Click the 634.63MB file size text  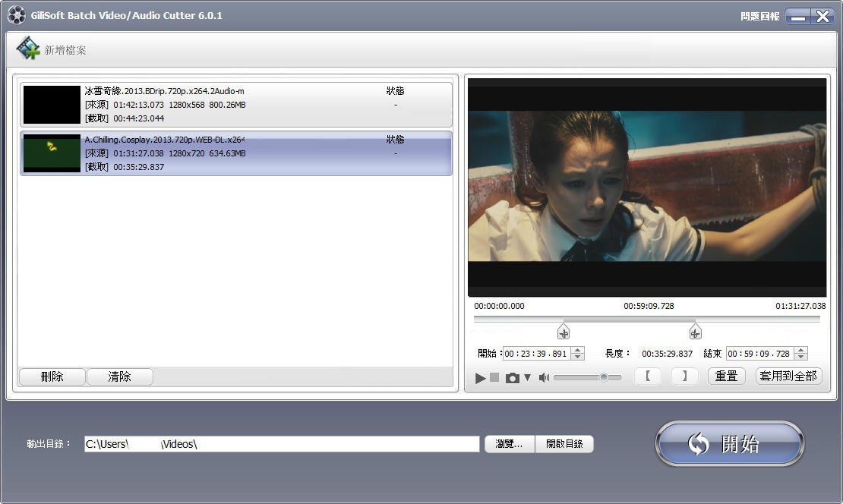click(x=227, y=153)
